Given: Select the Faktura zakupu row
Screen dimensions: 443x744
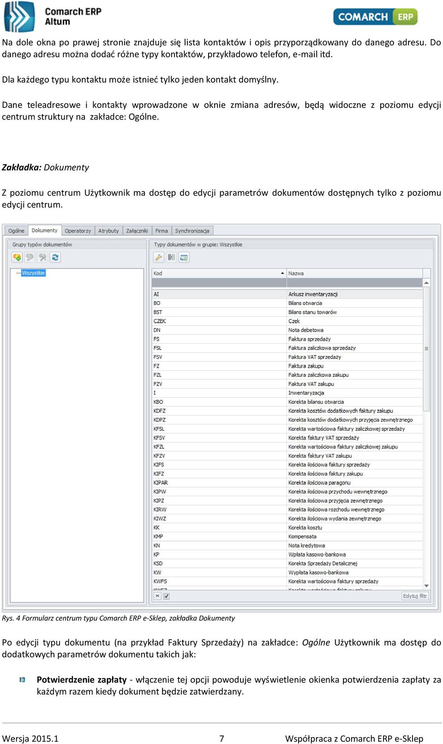Looking at the screenshot, I should 287,366.
